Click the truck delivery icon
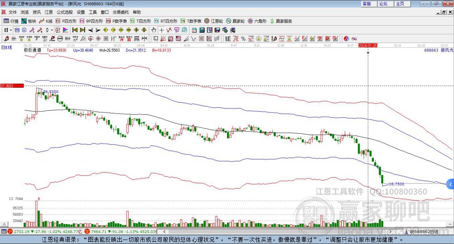The image size is (454, 244). pos(232,30)
